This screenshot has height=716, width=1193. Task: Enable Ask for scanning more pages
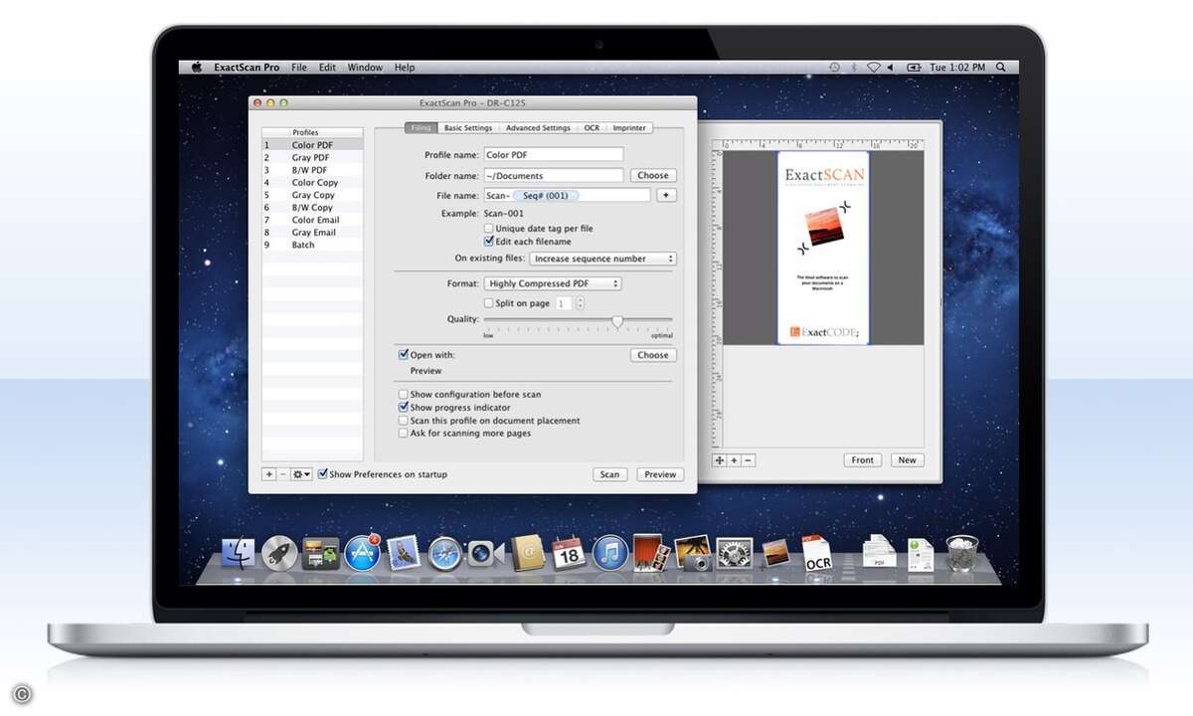coord(403,434)
